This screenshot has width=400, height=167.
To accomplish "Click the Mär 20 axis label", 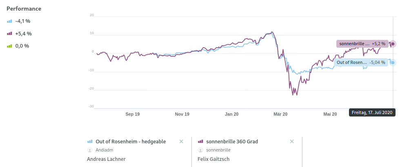I will click(x=280, y=114).
